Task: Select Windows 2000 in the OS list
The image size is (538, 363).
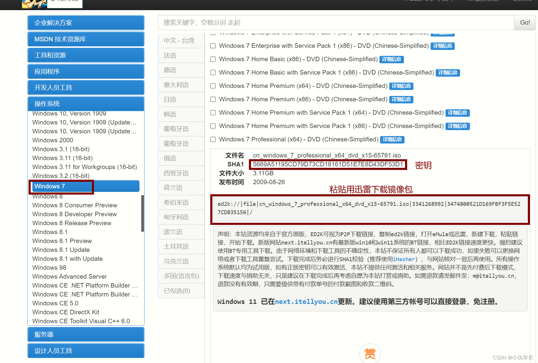Action: click(53, 140)
